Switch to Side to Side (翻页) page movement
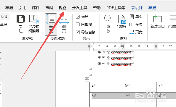This screenshot has height=107, width=176. pos(64,24)
